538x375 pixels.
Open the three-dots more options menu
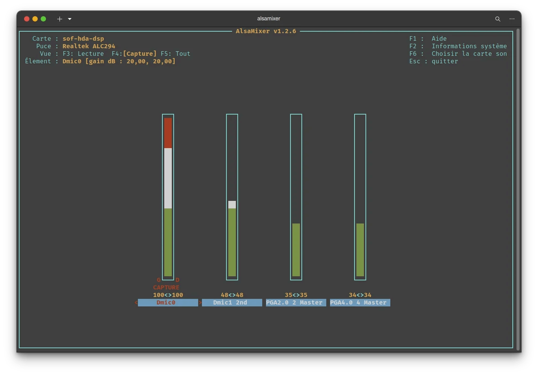point(512,19)
